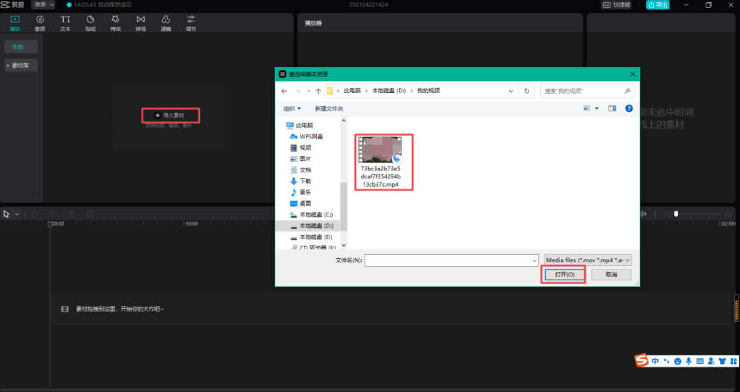Select 视频 folder in navigation tree

(300, 147)
